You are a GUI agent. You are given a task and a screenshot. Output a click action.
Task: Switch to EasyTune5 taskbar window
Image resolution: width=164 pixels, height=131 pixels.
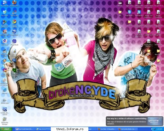(x=25, y=129)
